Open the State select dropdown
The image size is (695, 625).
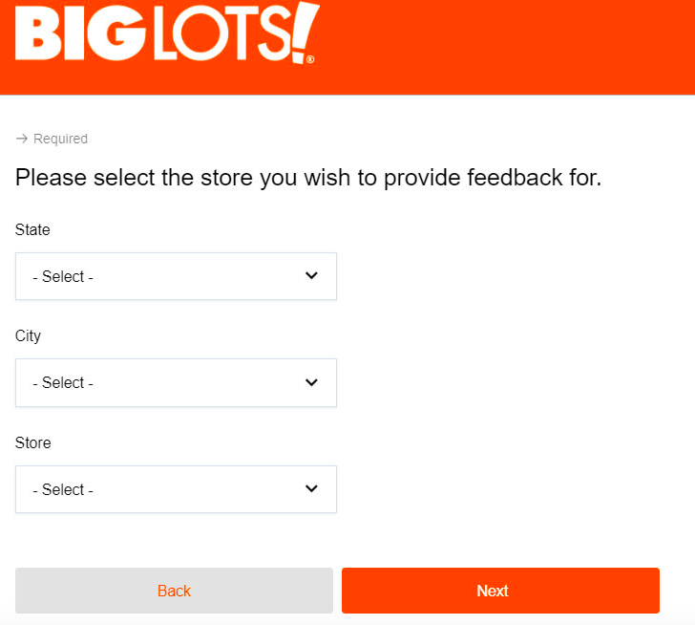point(176,276)
